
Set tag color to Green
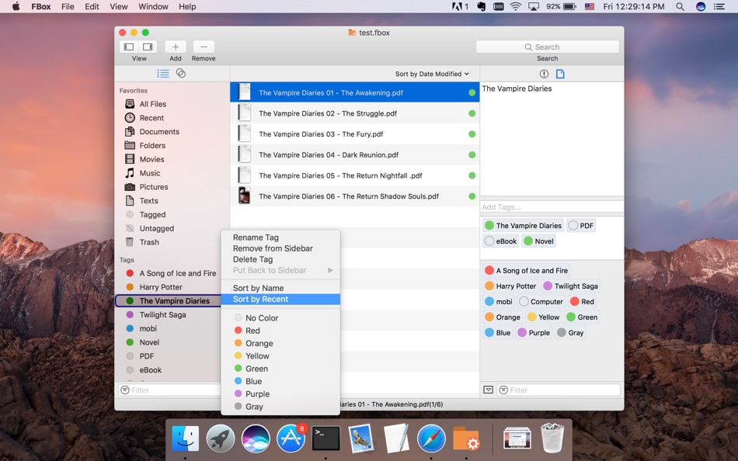click(280, 369)
